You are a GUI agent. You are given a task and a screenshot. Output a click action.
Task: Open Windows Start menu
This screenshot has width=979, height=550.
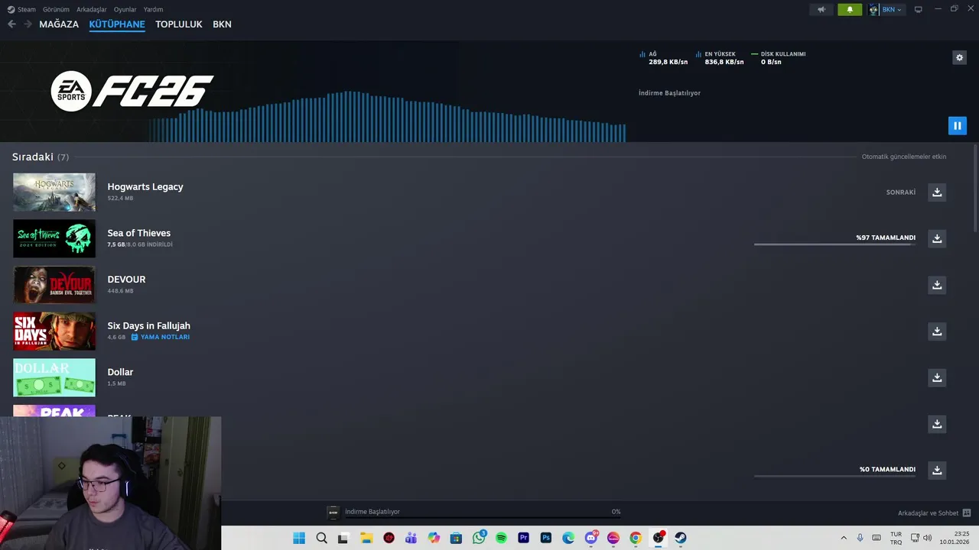tap(299, 538)
